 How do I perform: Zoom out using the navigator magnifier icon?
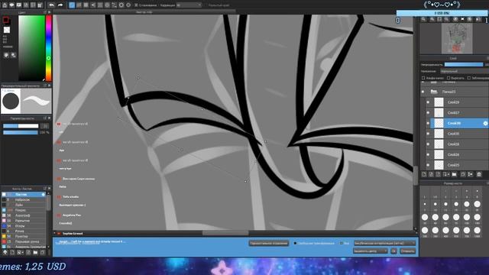pyautogui.click(x=432, y=19)
